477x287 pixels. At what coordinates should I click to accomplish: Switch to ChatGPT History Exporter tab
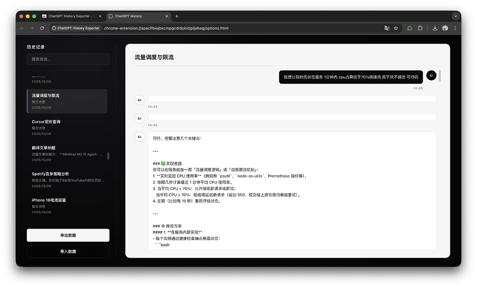coord(71,16)
